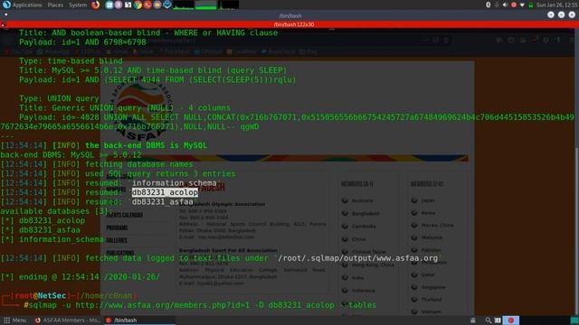The height and width of the screenshot is (325, 579).
Task: Click the bluetooth tray icon
Action: click(x=489, y=5)
